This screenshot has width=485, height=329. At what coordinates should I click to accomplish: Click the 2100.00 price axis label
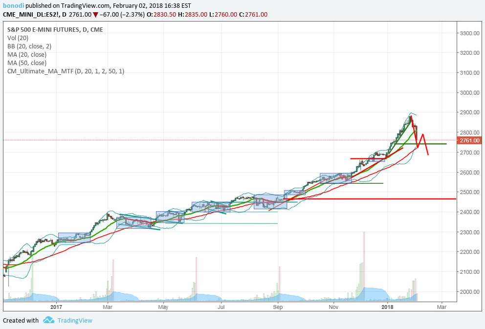[x=469, y=272]
